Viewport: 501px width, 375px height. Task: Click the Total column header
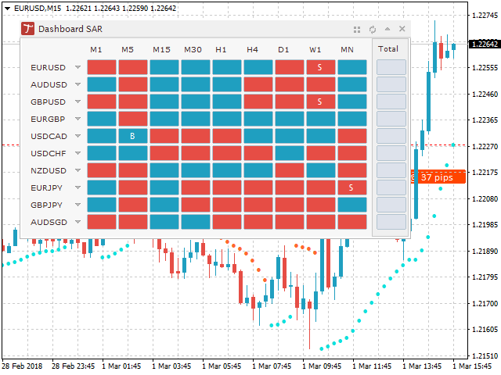pyautogui.click(x=388, y=48)
